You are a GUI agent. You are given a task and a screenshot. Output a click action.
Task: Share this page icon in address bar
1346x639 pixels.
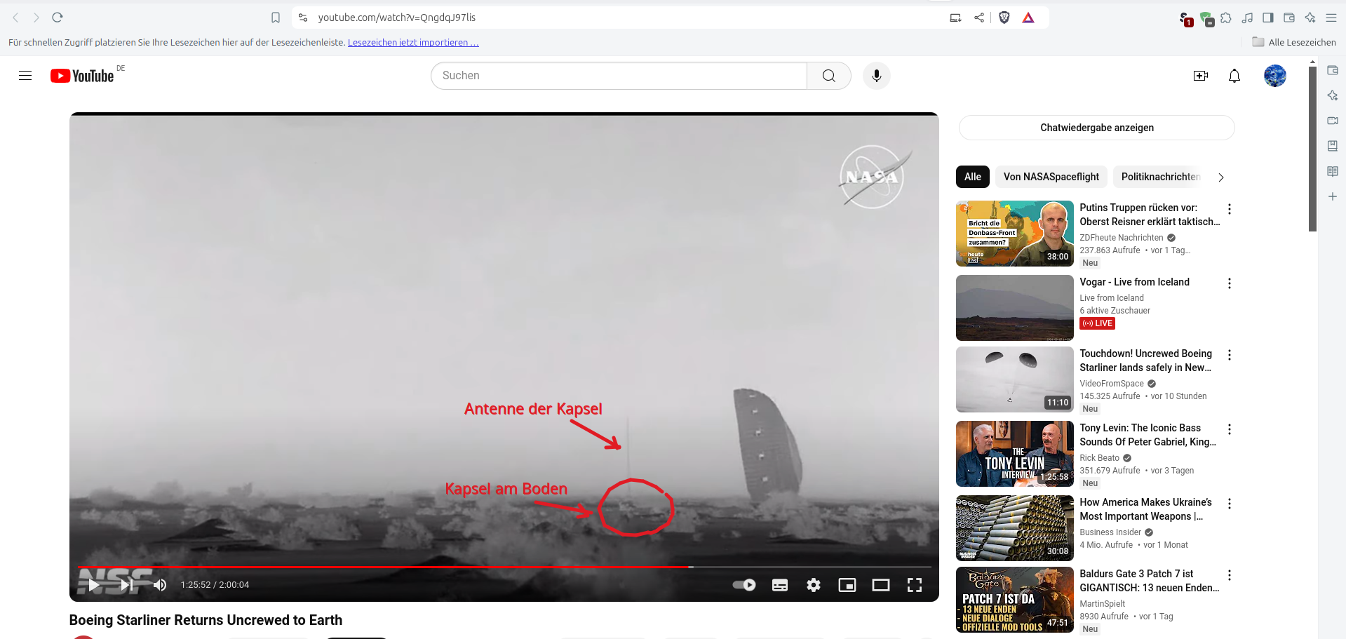coord(979,18)
